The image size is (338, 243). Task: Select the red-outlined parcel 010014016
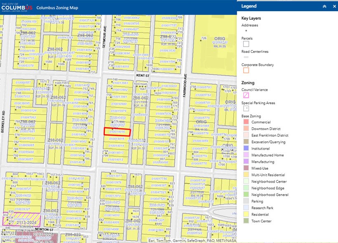click(117, 132)
